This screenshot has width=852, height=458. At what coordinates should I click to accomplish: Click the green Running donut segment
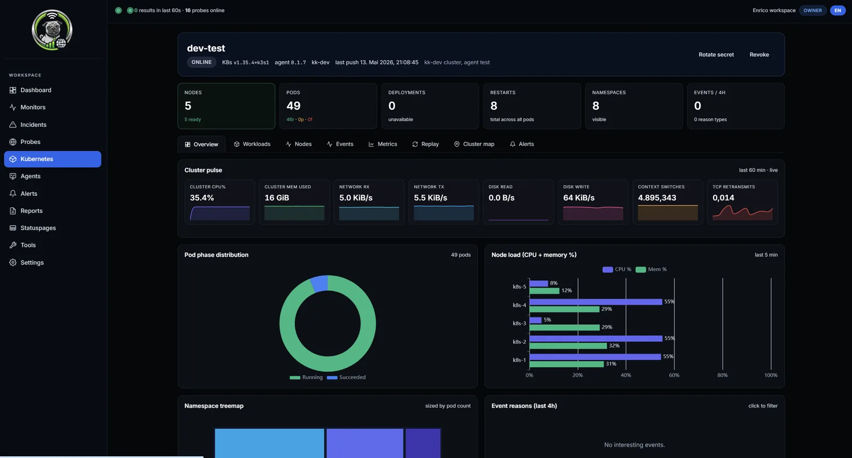pyautogui.click(x=327, y=364)
